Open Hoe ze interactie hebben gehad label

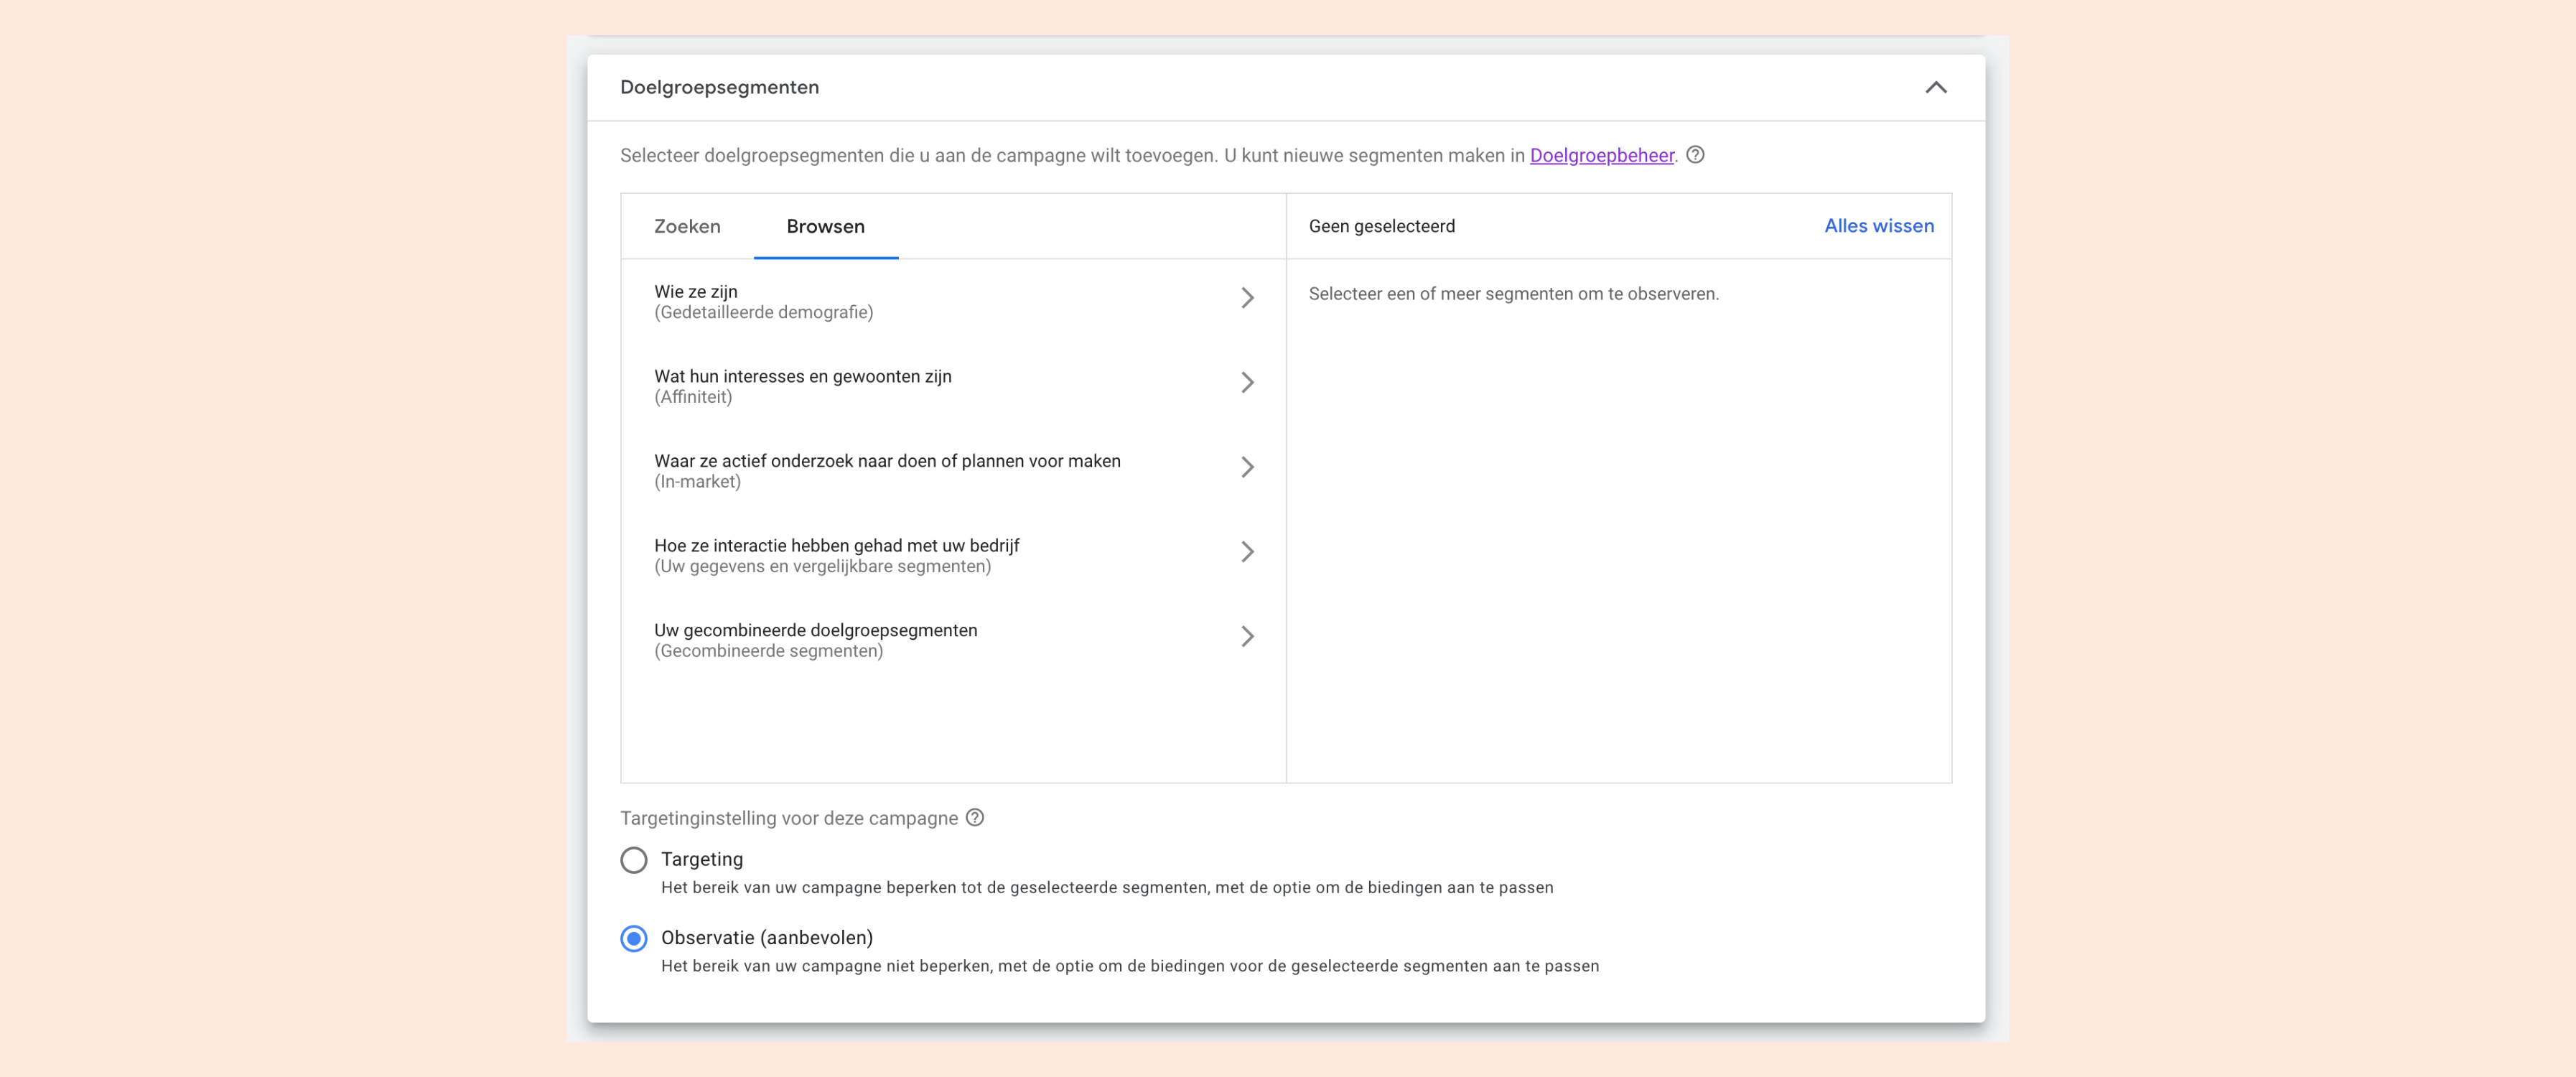click(836, 546)
